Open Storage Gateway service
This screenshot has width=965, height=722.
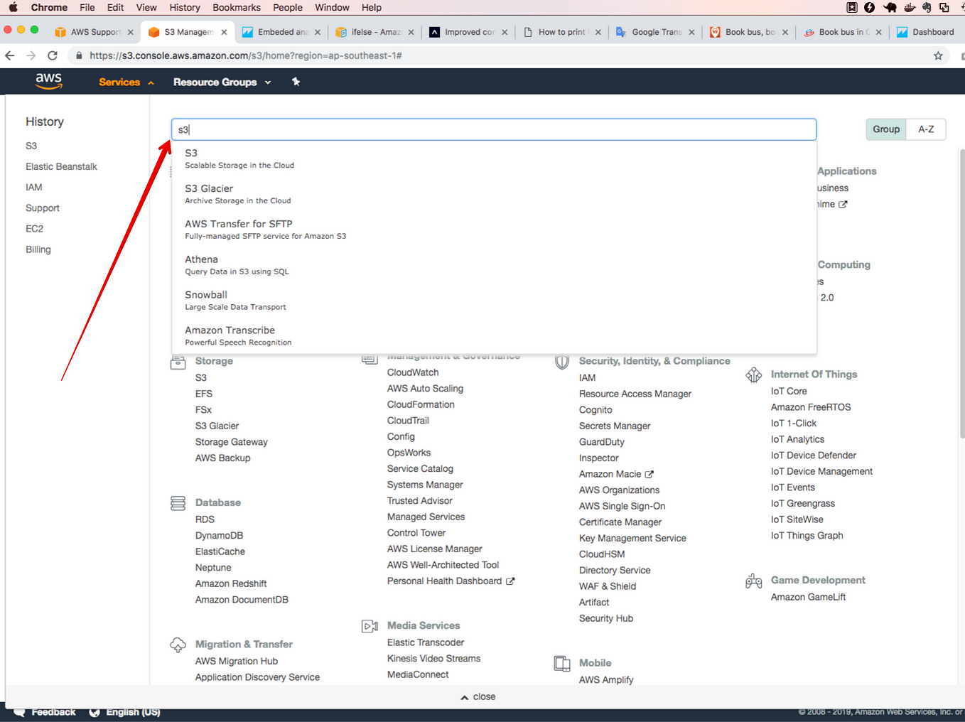click(x=232, y=442)
